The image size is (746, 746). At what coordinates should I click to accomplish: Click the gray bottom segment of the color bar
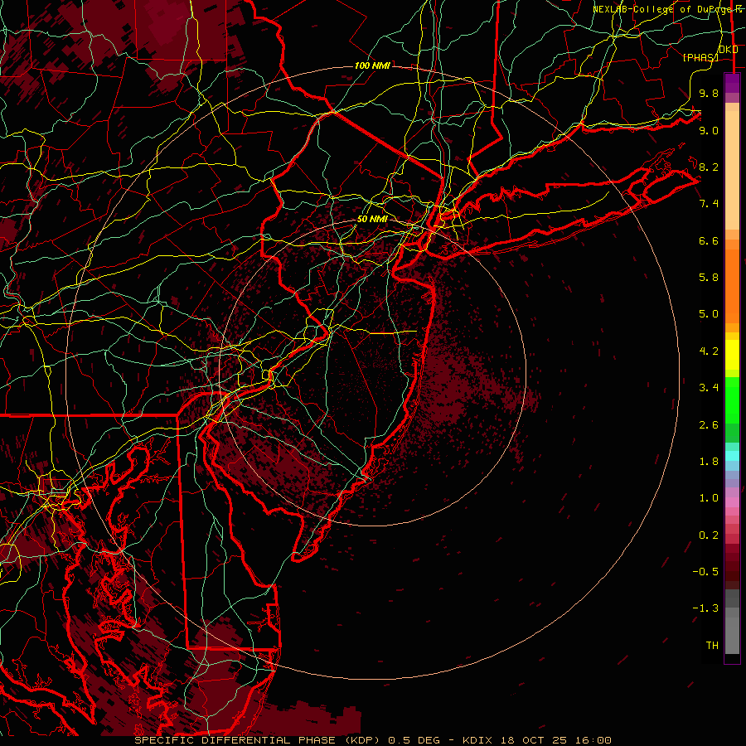pyautogui.click(x=732, y=636)
